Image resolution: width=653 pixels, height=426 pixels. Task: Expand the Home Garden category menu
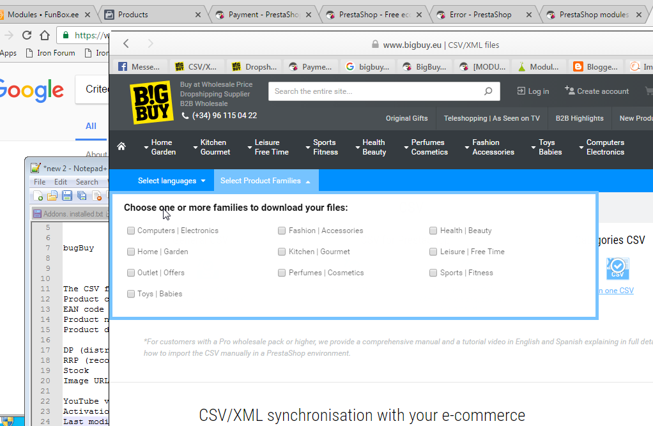[x=160, y=148]
